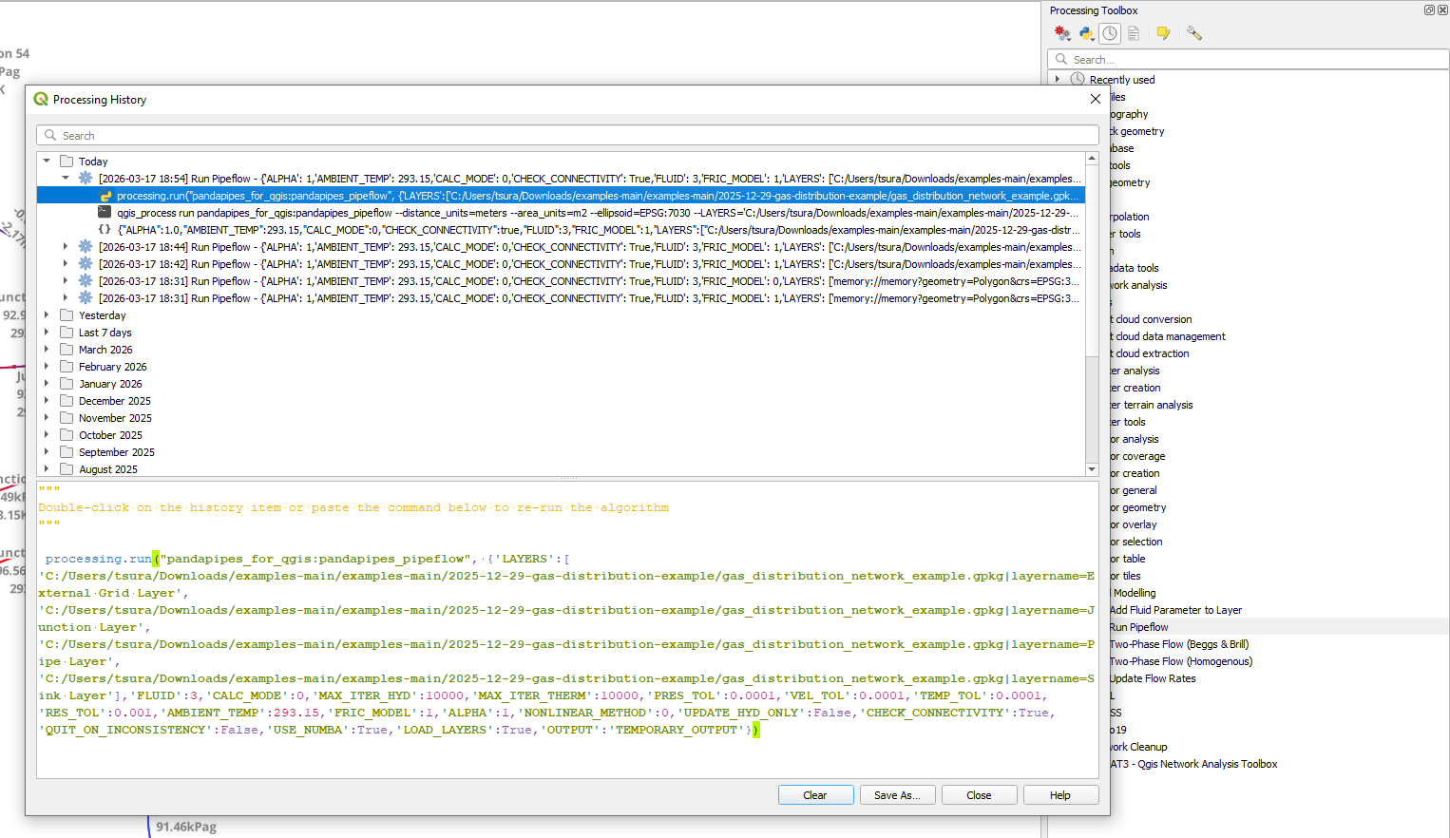Click history list scrollbar up arrow

click(x=1092, y=159)
